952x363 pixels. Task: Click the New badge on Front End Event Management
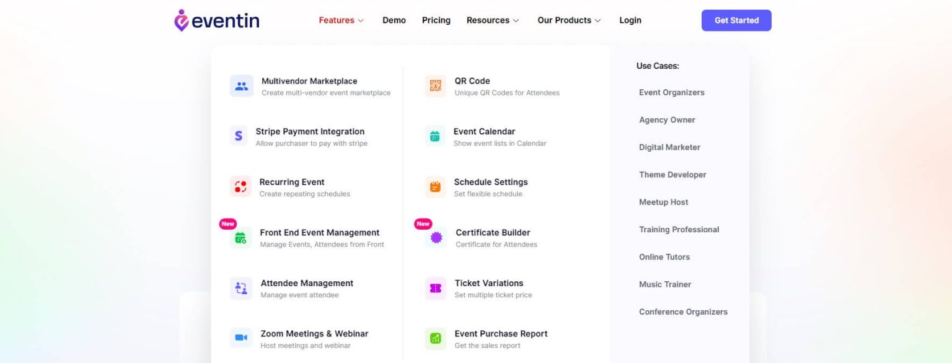(x=227, y=224)
